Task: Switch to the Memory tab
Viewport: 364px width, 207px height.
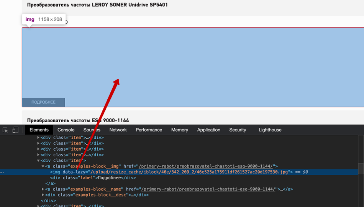Action: tap(180, 130)
